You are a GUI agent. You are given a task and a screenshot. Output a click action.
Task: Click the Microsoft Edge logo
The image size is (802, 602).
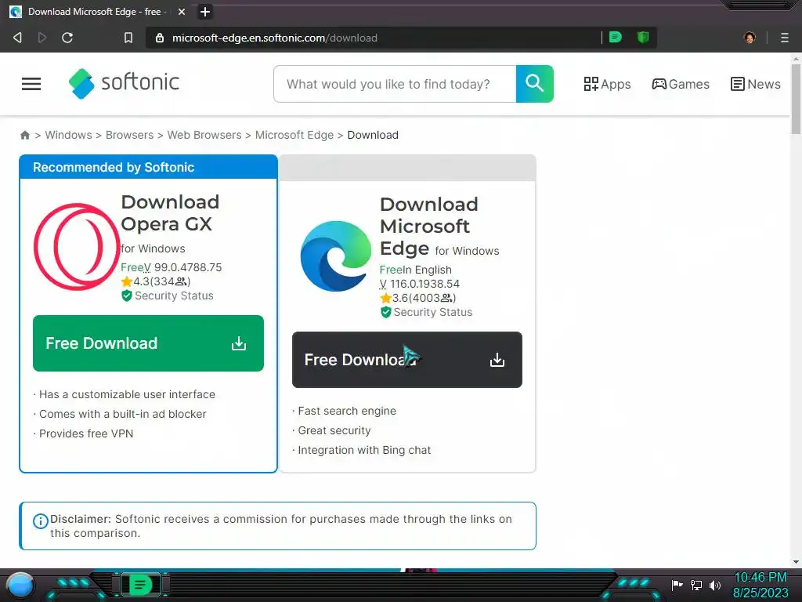[336, 256]
